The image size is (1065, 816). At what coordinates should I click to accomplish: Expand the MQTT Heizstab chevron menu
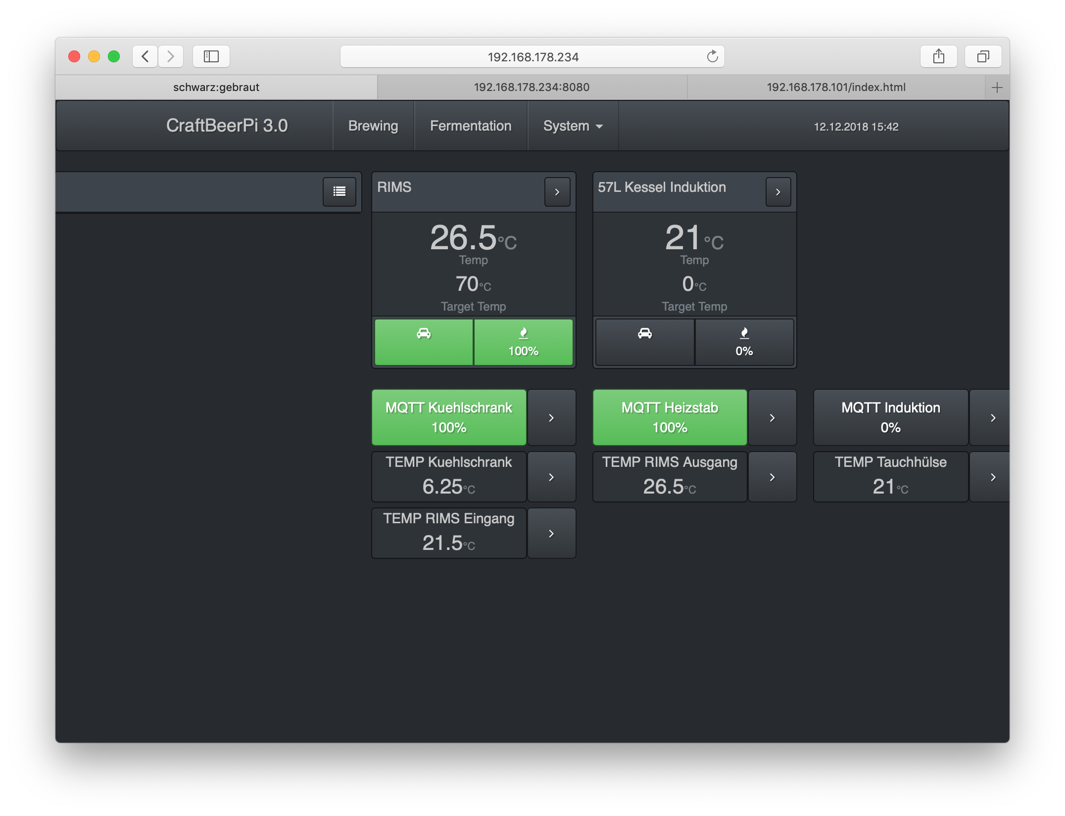[772, 418]
